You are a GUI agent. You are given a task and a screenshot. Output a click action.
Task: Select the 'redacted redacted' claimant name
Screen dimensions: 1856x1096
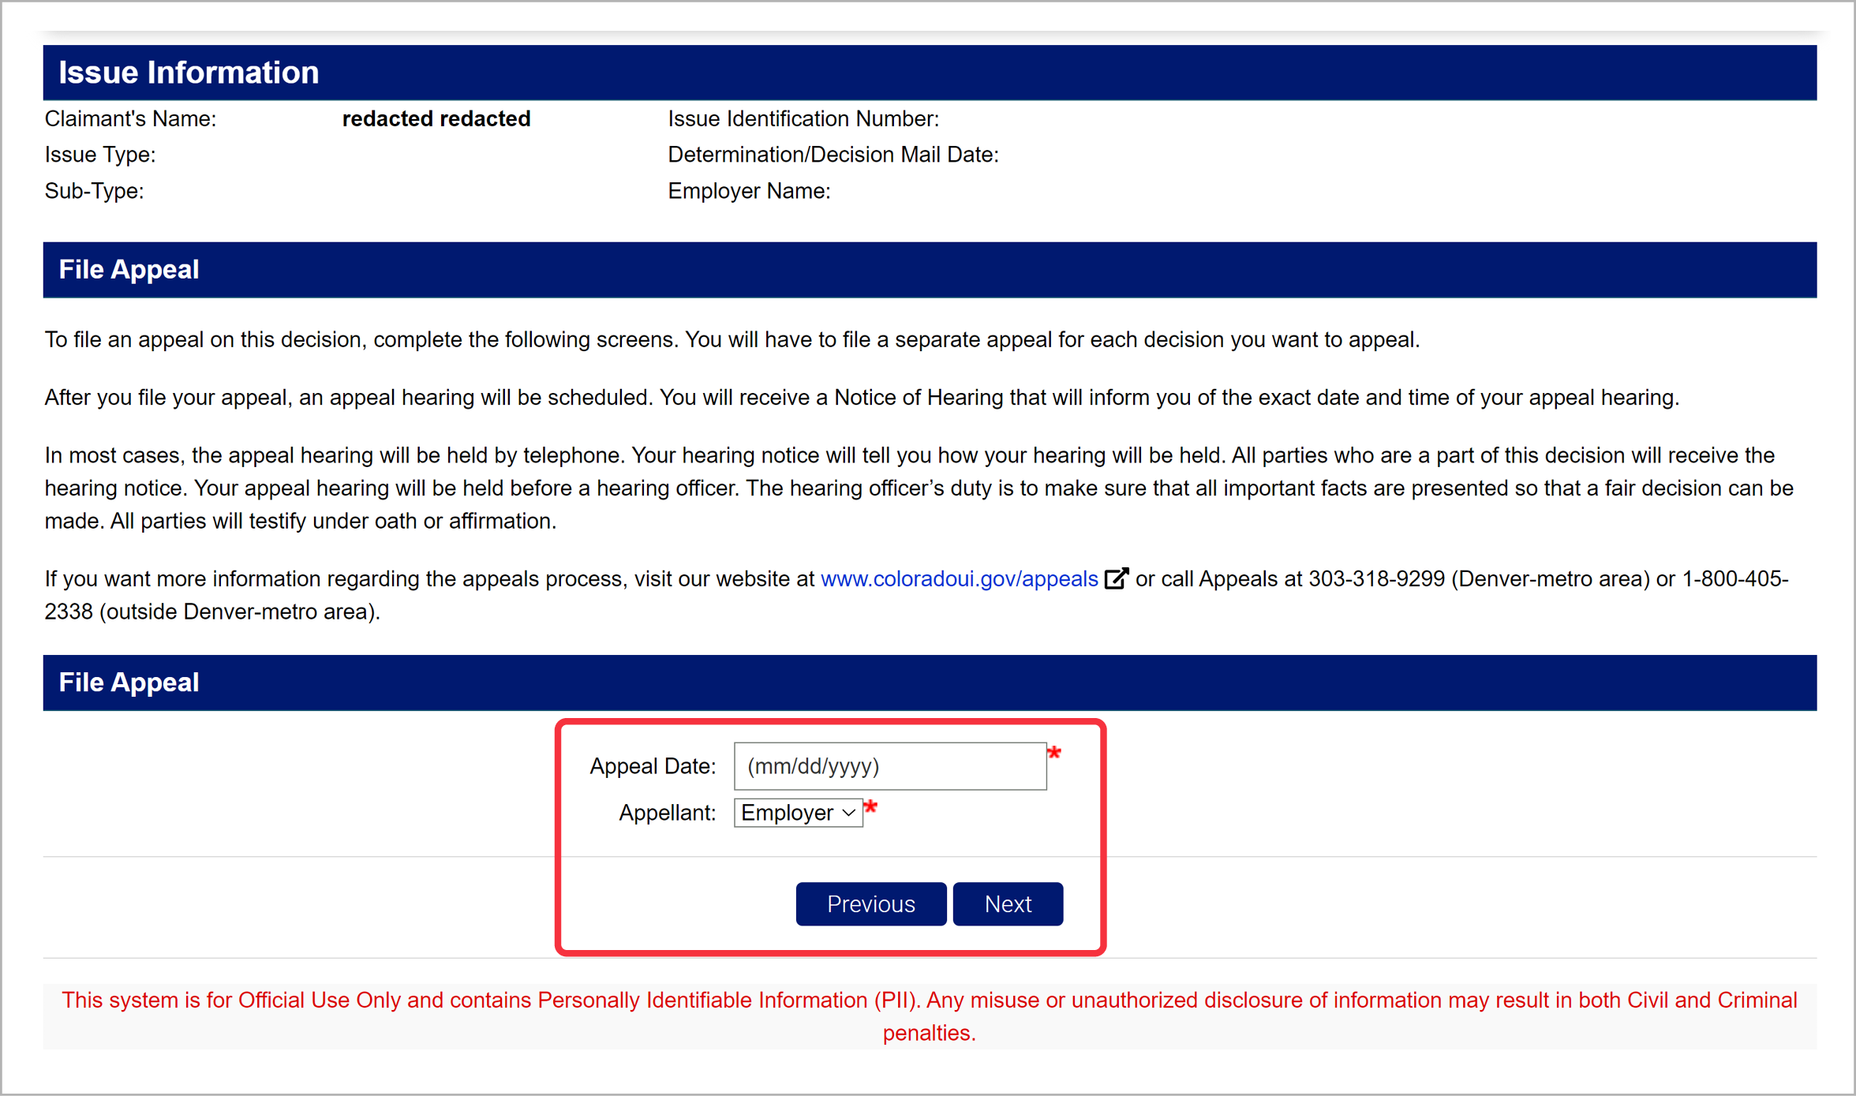coord(436,119)
